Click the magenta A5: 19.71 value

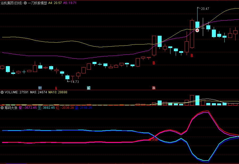click(70, 3)
